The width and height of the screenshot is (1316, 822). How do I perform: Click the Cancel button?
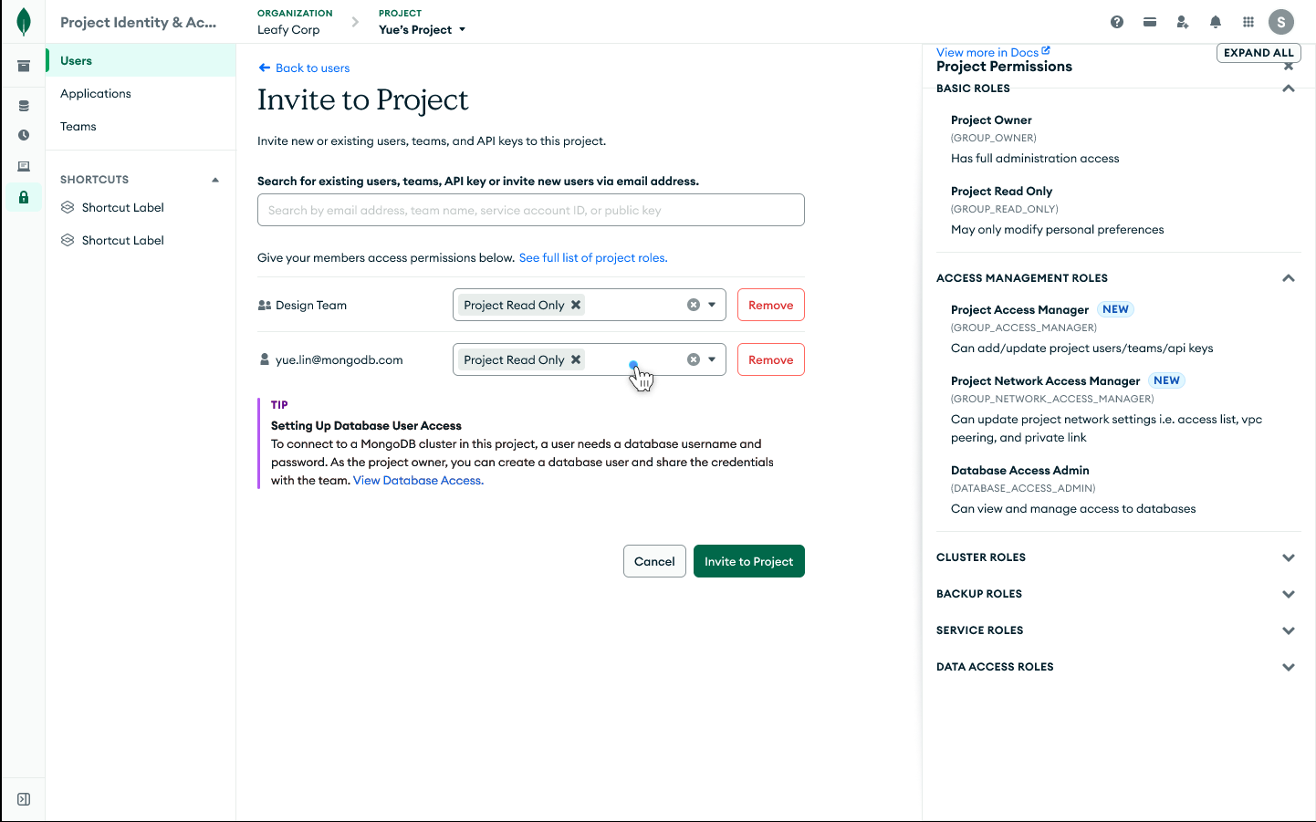coord(654,561)
